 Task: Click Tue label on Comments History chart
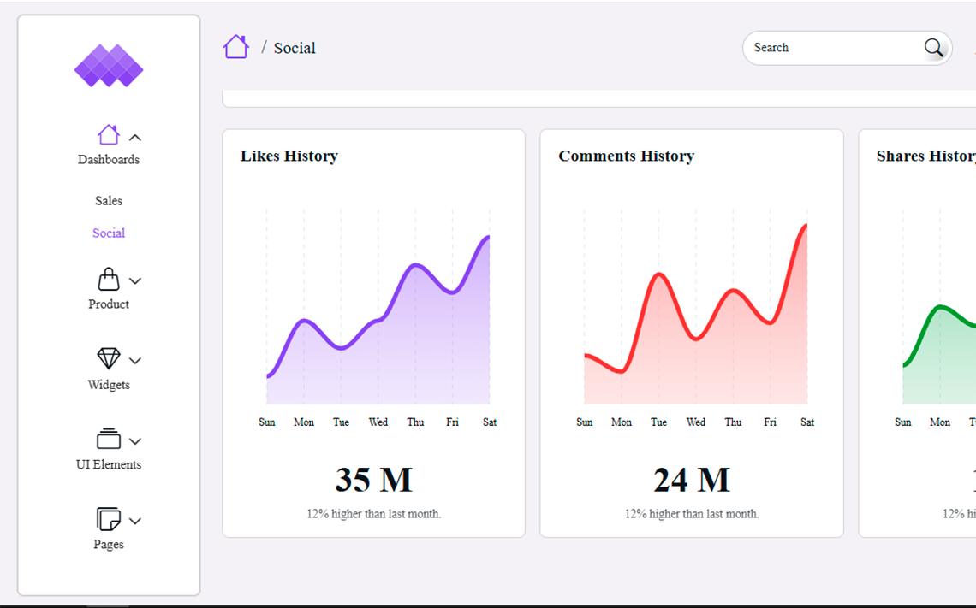tap(658, 422)
